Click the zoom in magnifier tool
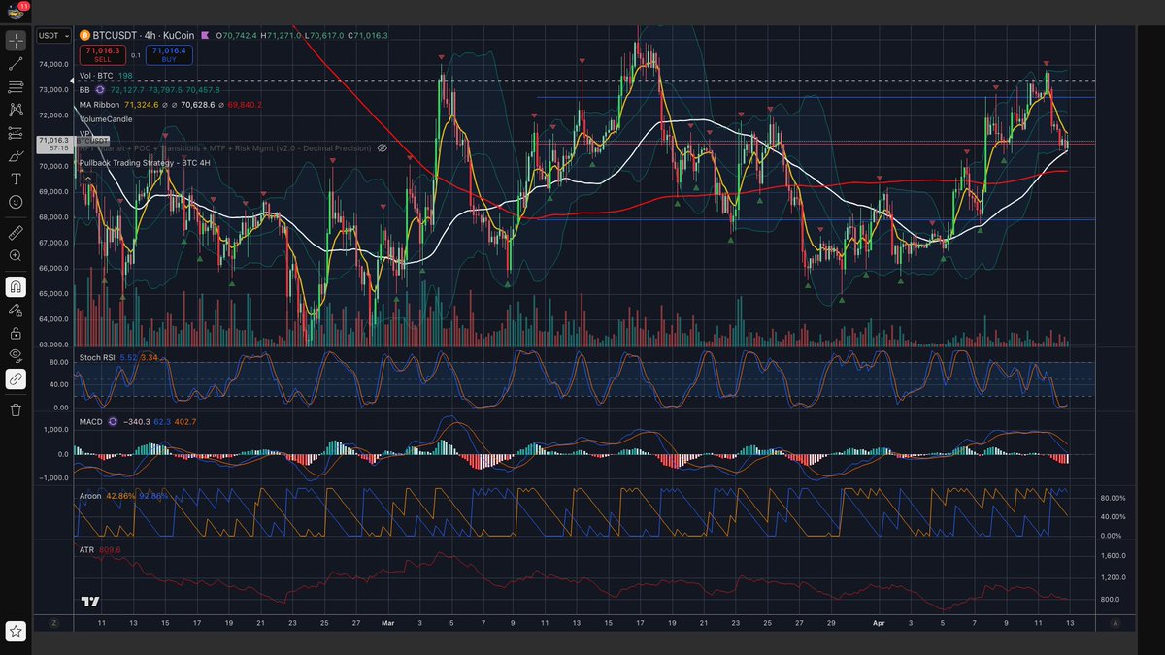This screenshot has width=1165, height=655. tap(16, 256)
